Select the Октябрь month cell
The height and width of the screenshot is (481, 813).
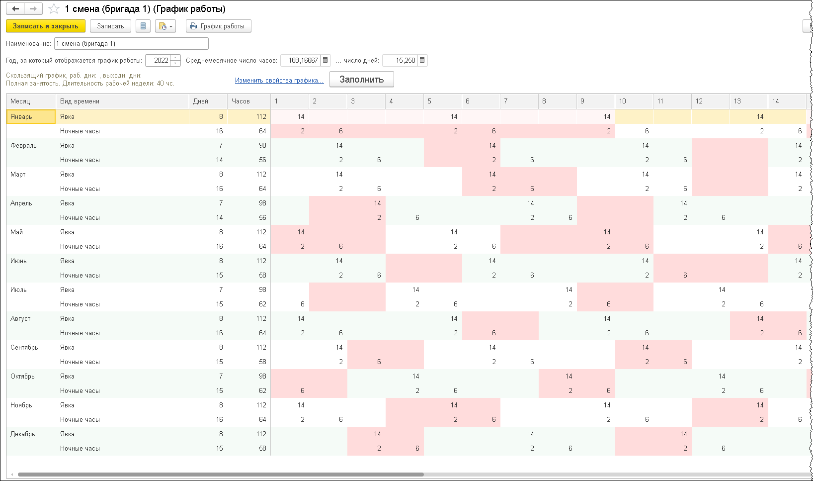[31, 376]
